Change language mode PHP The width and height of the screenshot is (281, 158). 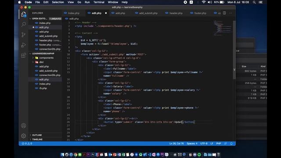click(x=219, y=144)
